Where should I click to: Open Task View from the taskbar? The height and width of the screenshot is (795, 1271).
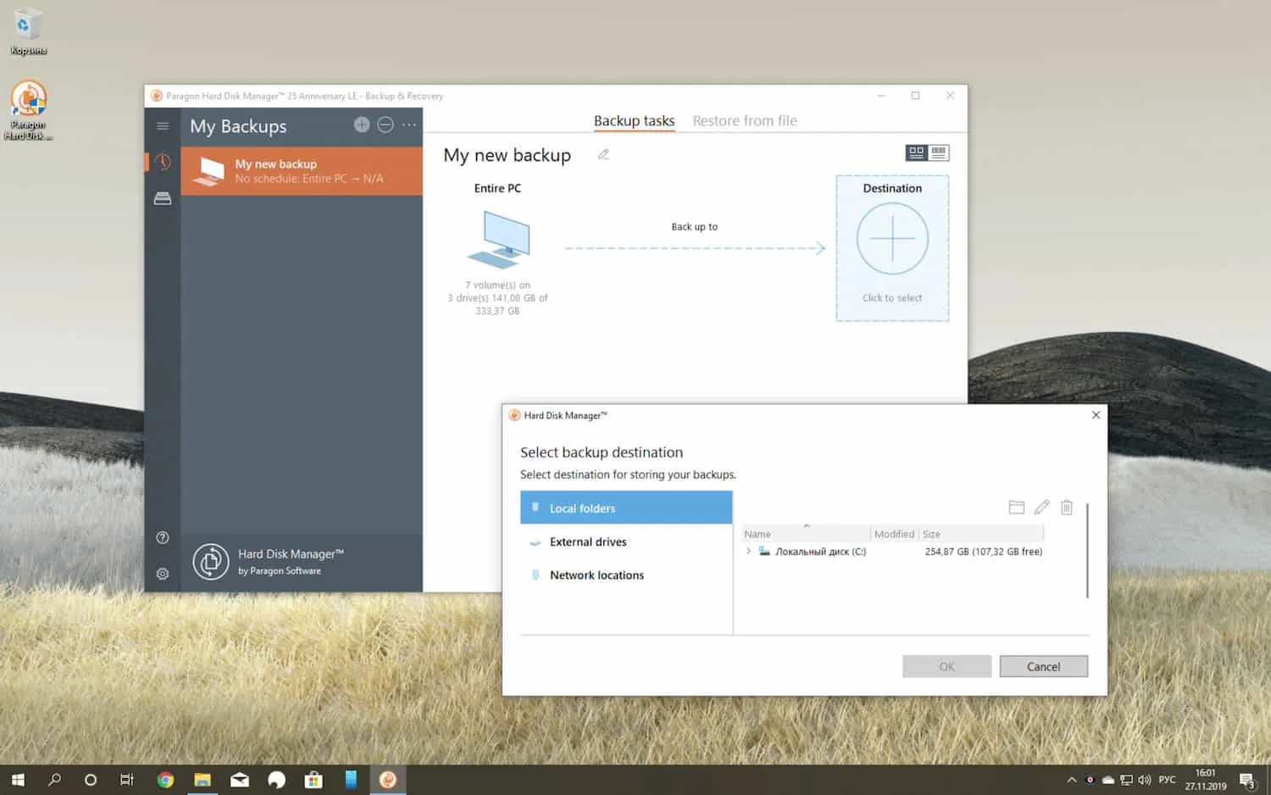tap(127, 780)
